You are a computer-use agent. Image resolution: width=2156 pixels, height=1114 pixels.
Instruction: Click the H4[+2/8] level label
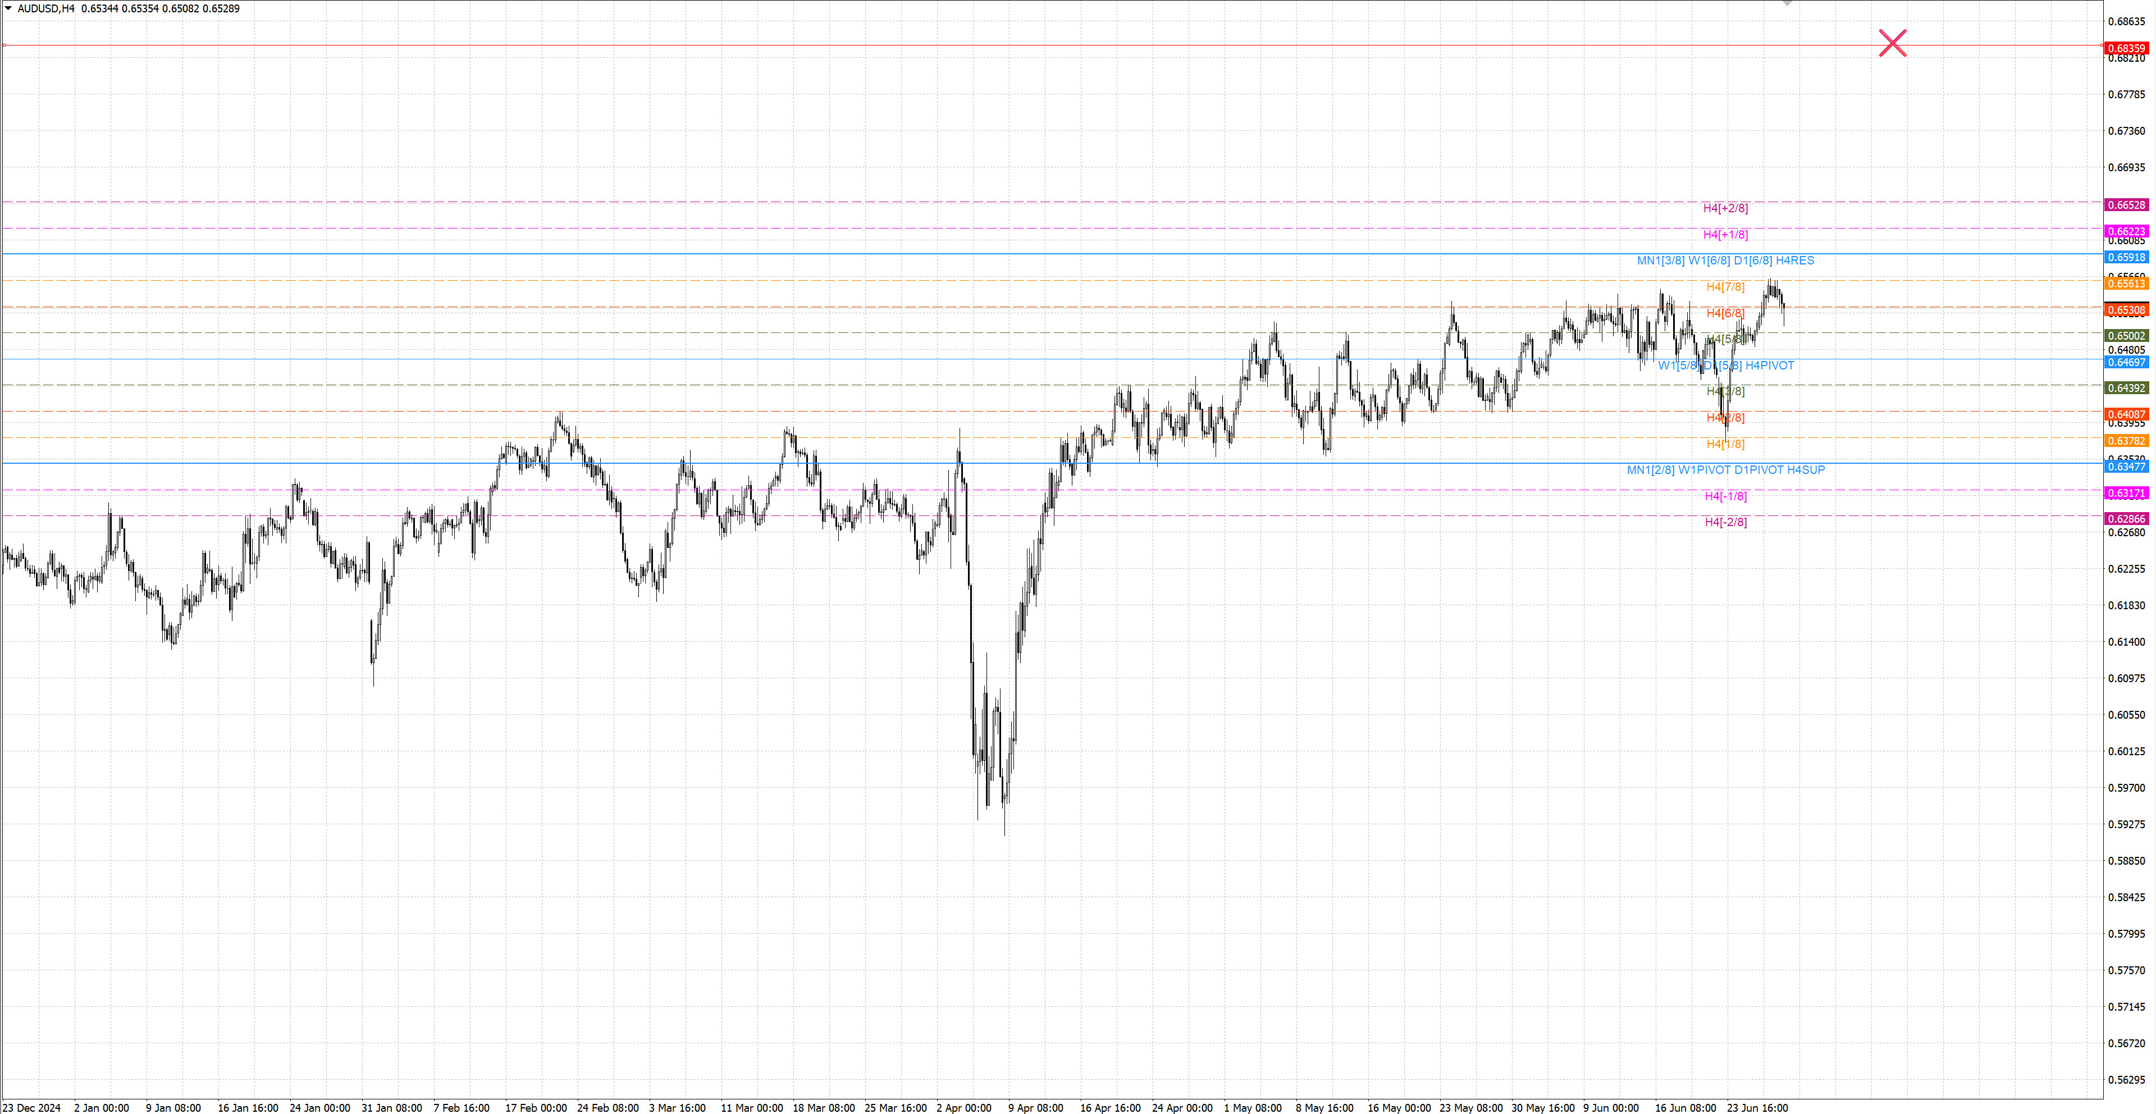tap(1725, 208)
